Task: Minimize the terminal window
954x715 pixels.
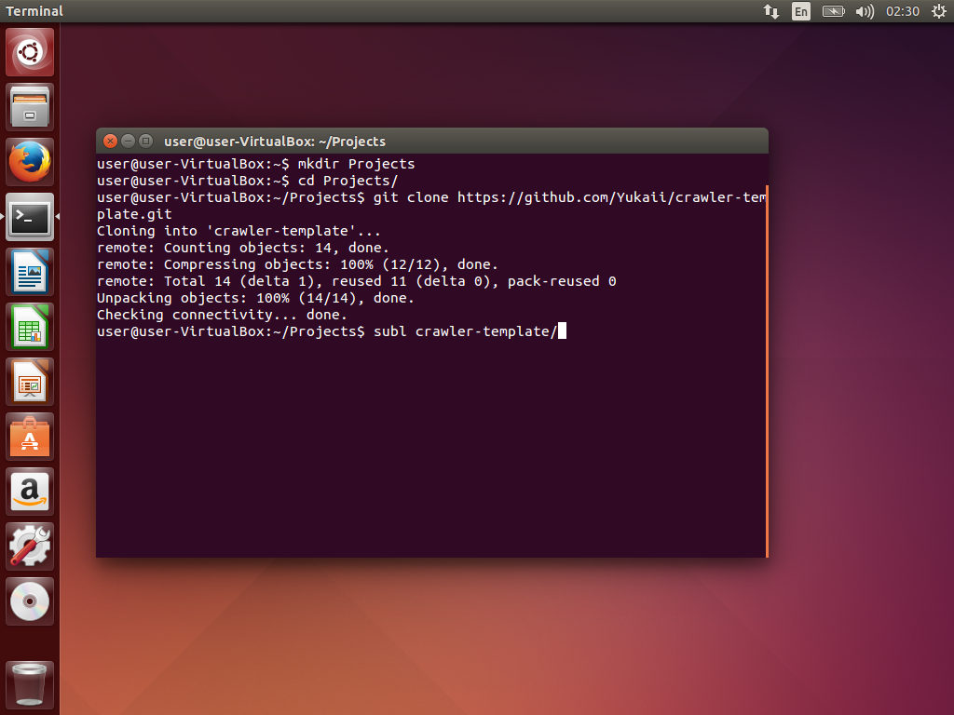Action: [x=128, y=142]
